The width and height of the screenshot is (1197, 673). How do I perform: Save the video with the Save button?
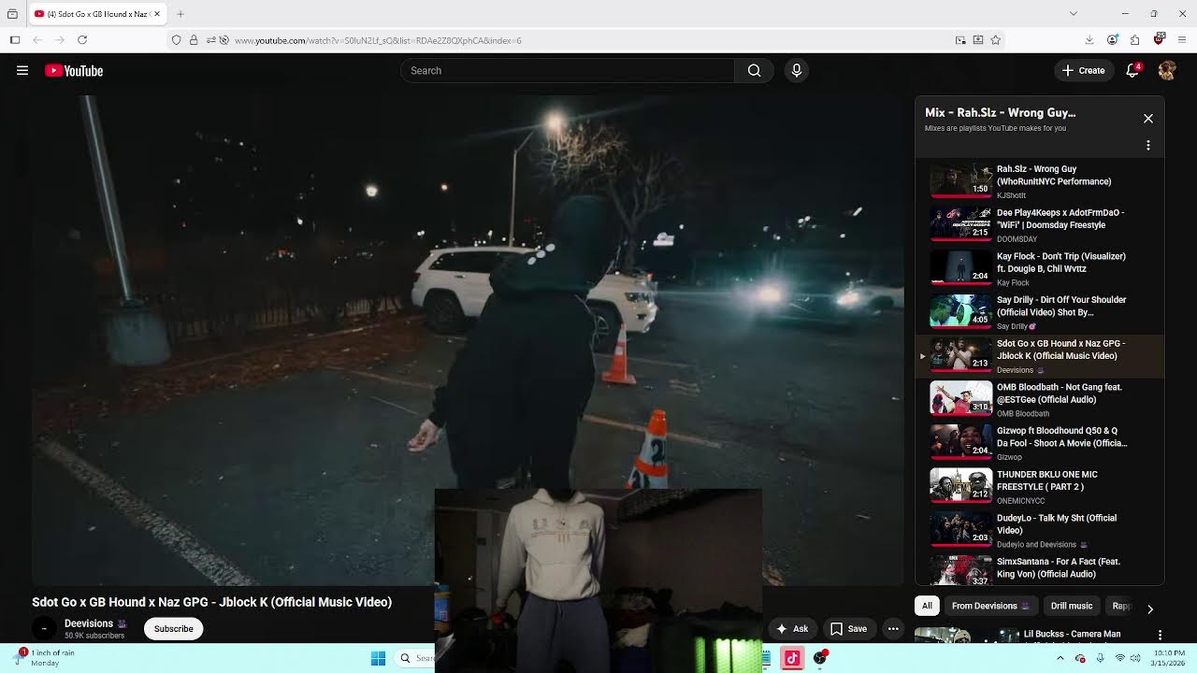(x=849, y=629)
